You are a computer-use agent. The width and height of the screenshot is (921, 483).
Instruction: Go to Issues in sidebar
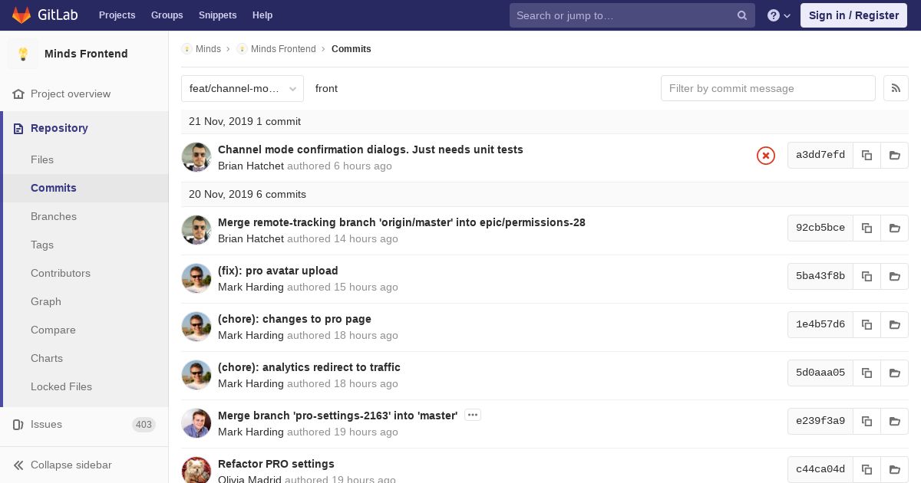click(46, 424)
